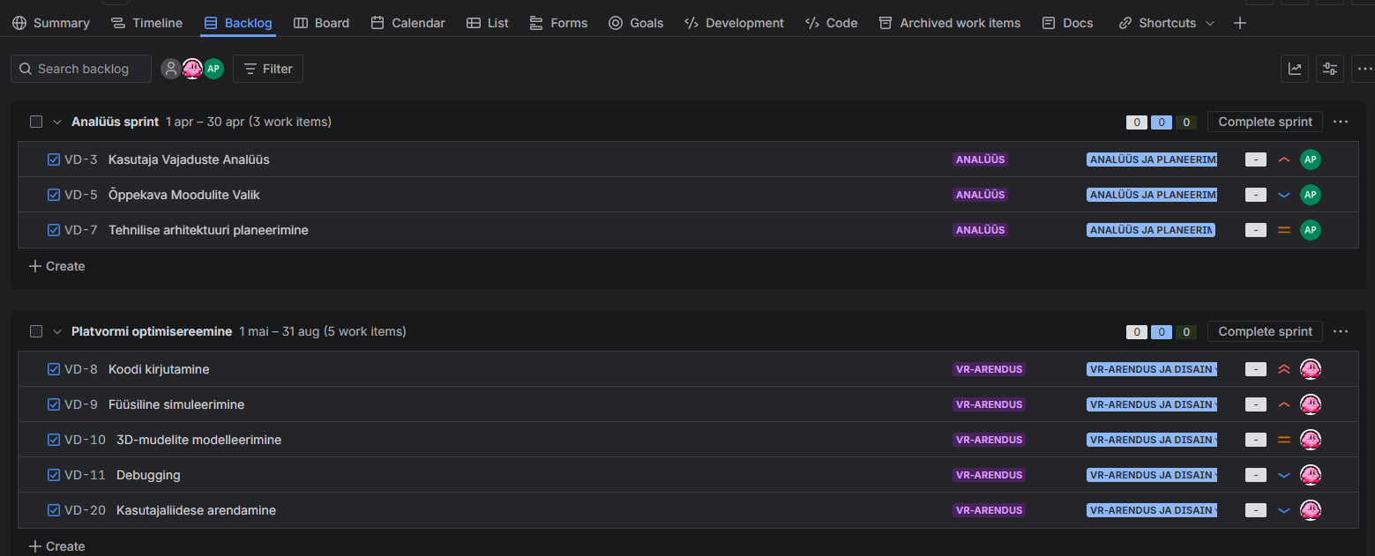Viewport: 1375px width, 556px height.
Task: Click the purple ANALÜÜS label on VD-7
Action: click(980, 230)
